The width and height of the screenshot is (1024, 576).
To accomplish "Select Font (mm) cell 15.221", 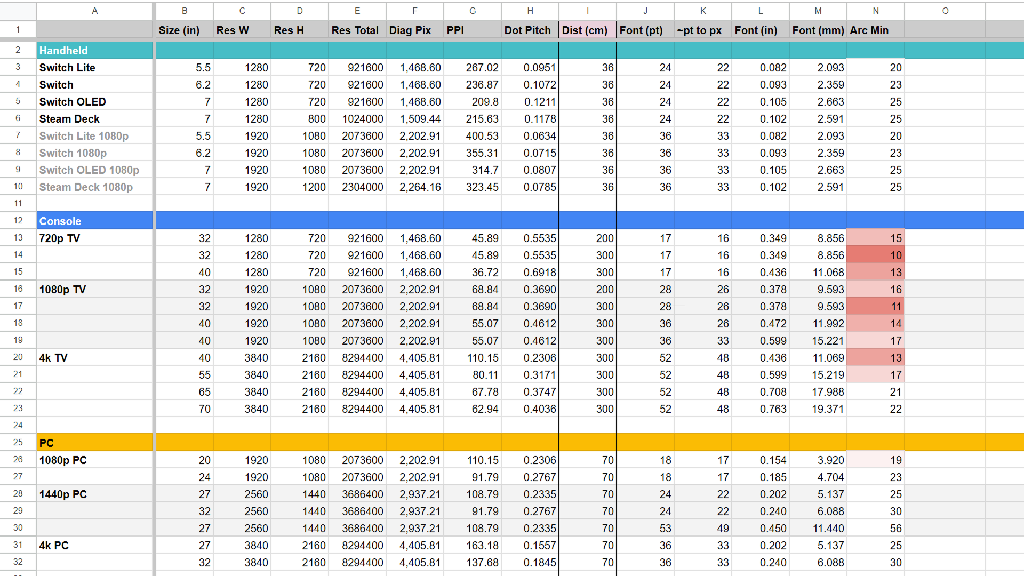I will pos(818,340).
